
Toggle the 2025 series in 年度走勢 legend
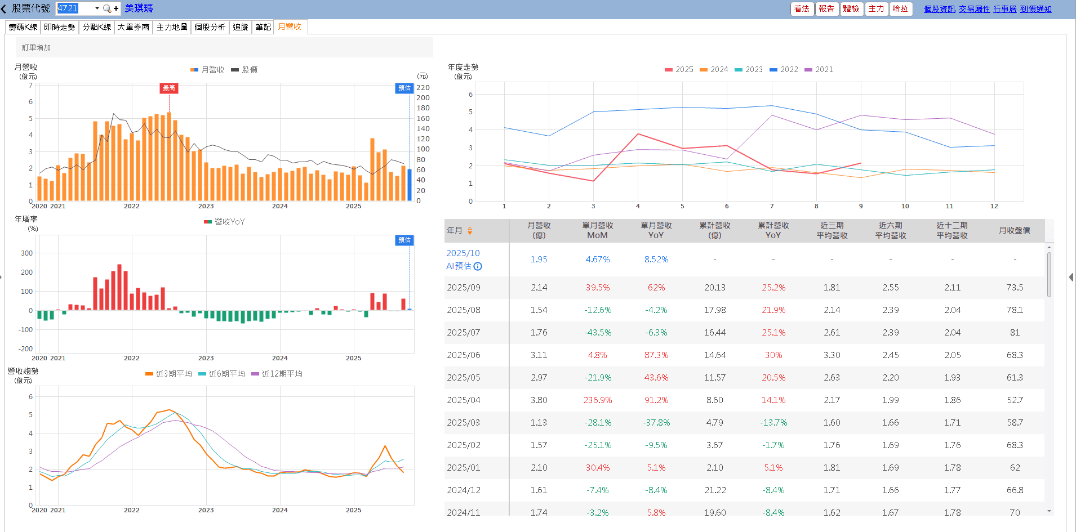click(679, 70)
